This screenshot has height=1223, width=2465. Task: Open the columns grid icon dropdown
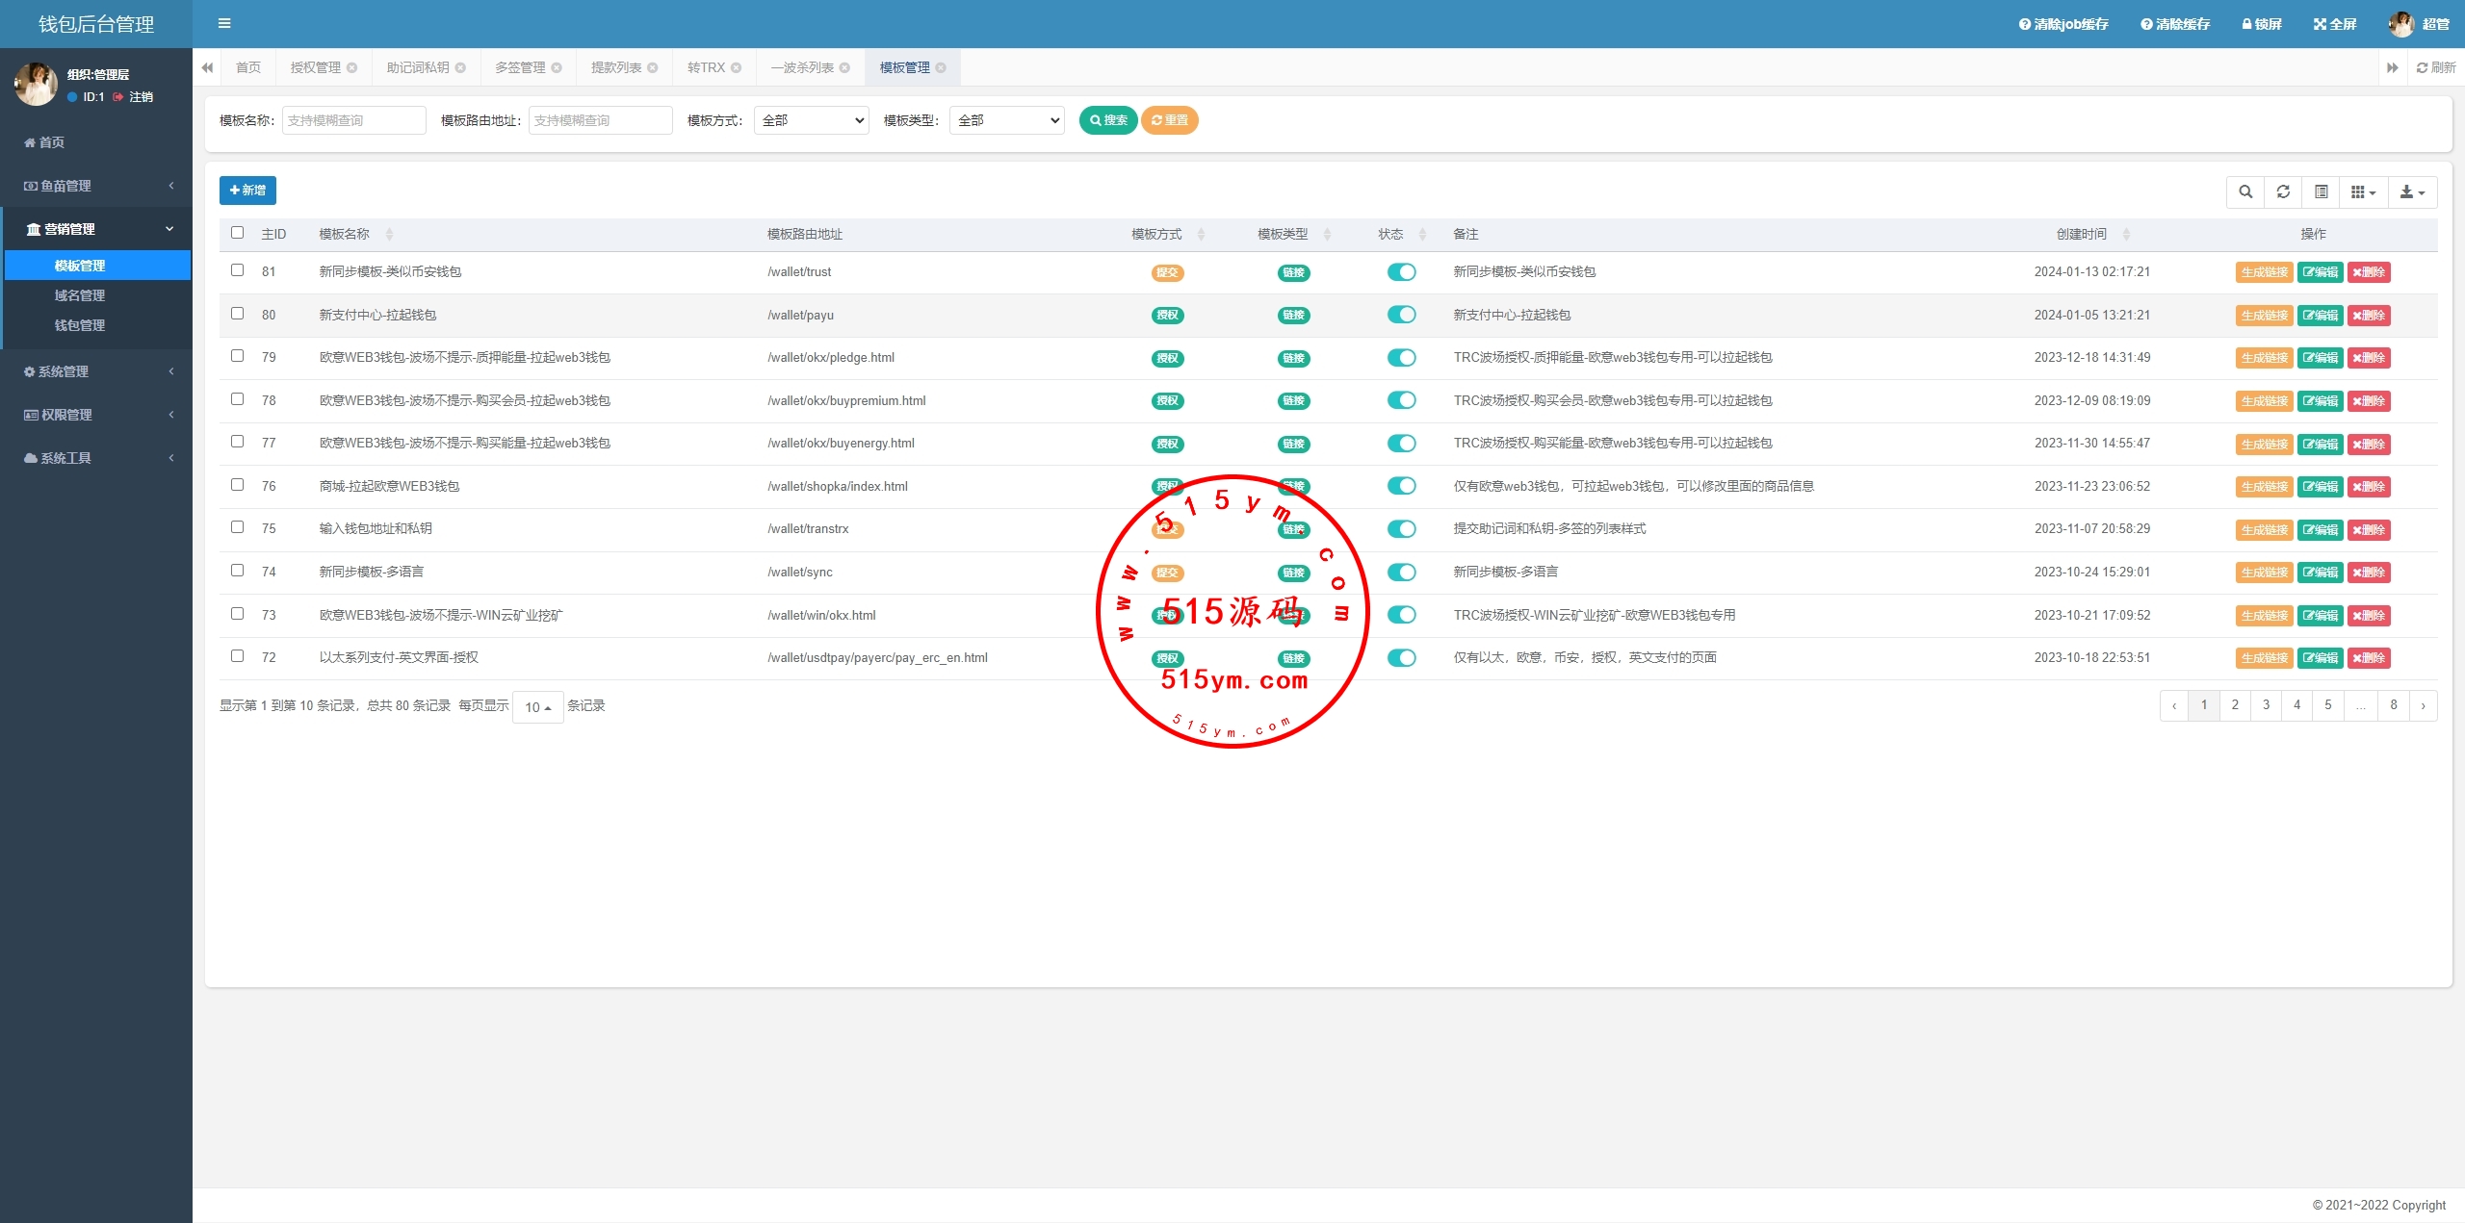[2363, 191]
